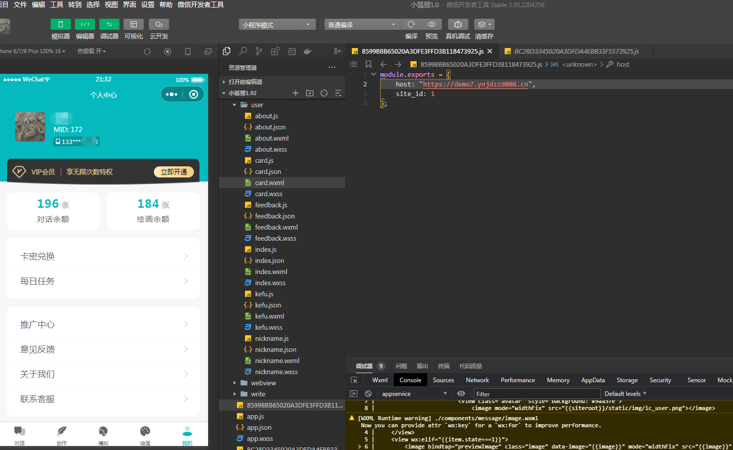This screenshot has width=733, height=450.
Task: Open 意见反馈 in the simulator
Action: click(103, 349)
